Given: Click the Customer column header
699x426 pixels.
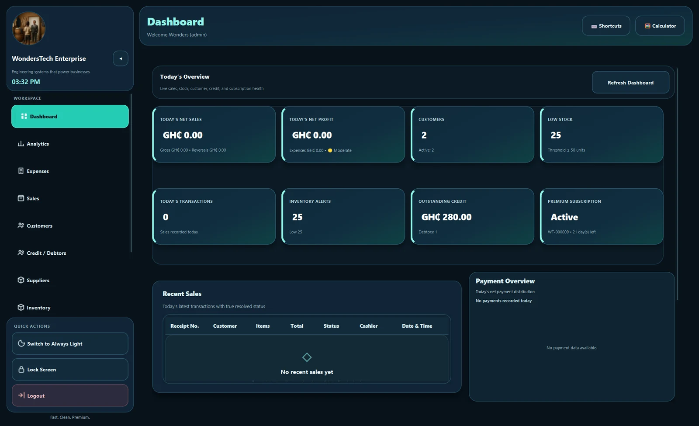Looking at the screenshot, I should [225, 326].
